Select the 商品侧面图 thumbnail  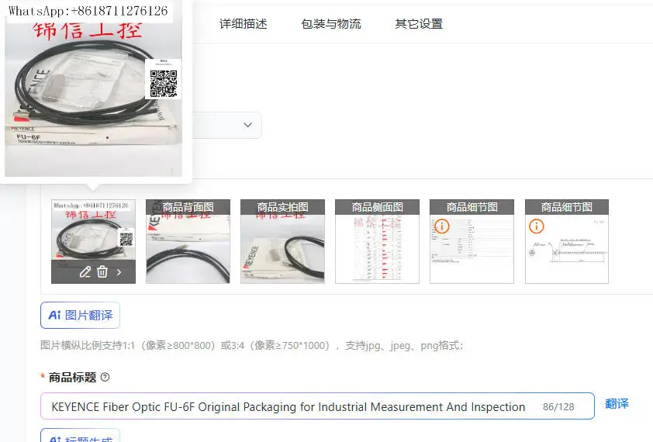coord(378,241)
